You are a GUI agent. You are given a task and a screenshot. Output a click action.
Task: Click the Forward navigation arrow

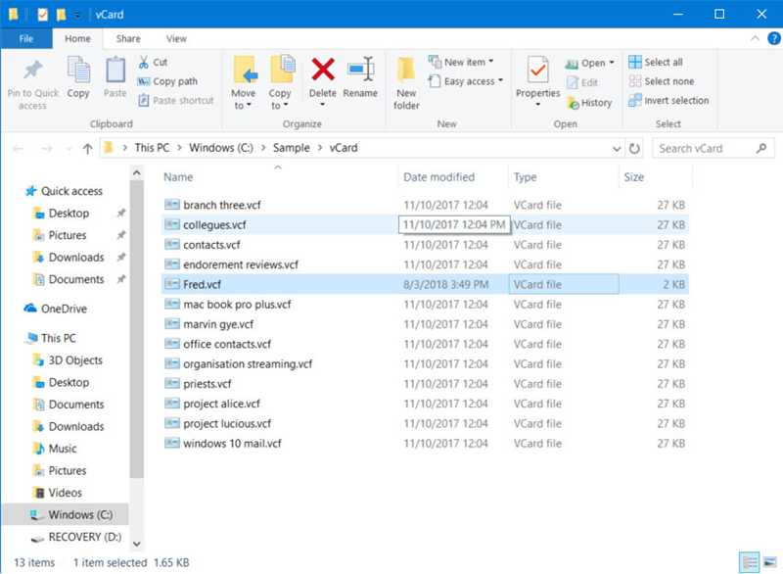coord(46,148)
